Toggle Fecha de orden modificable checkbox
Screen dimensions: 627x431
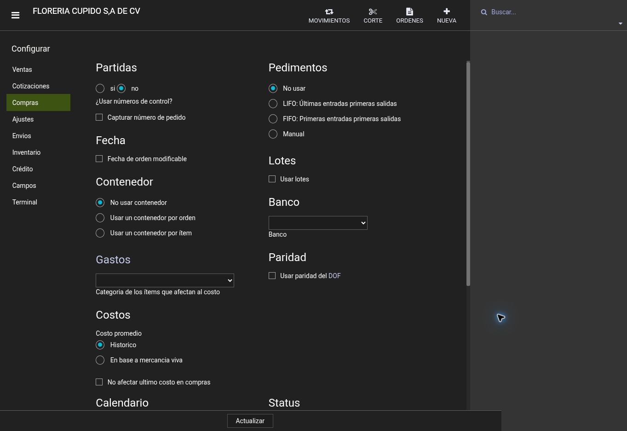pyautogui.click(x=99, y=159)
